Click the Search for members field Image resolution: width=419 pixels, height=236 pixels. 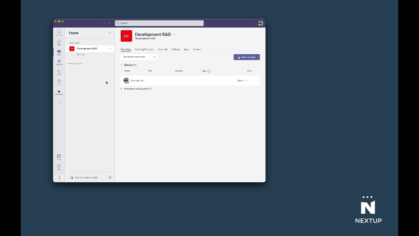(139, 57)
